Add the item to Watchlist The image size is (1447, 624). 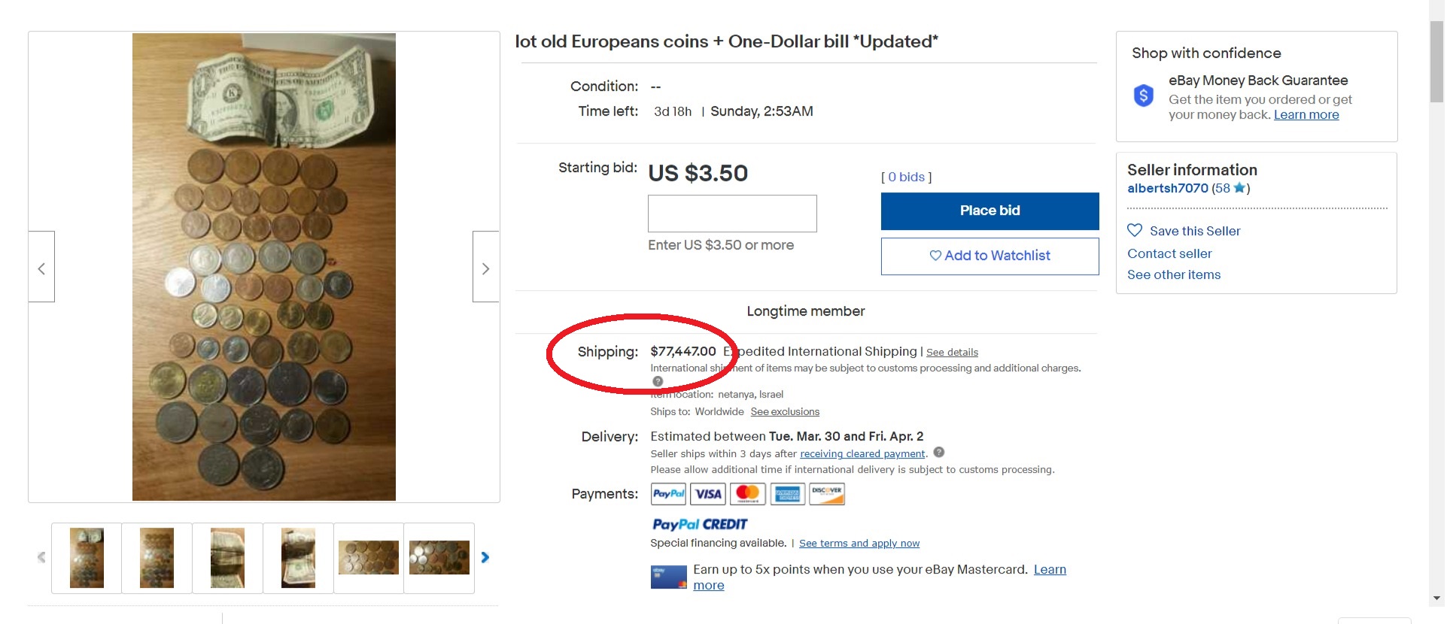pyautogui.click(x=989, y=256)
